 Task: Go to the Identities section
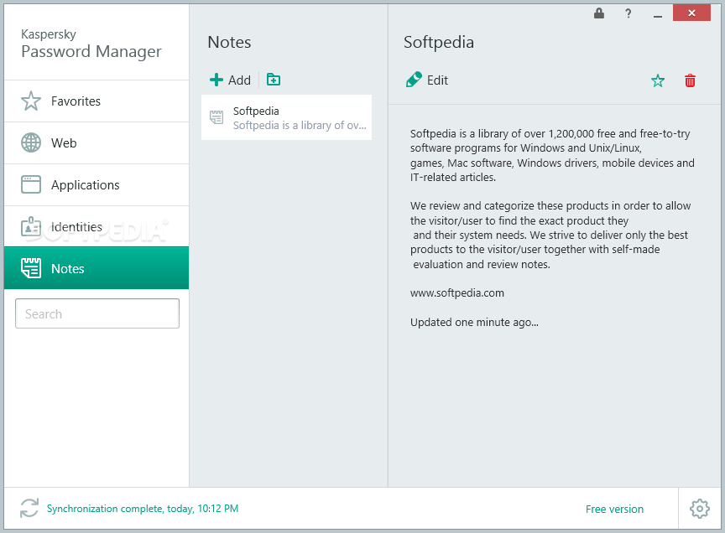click(x=96, y=227)
